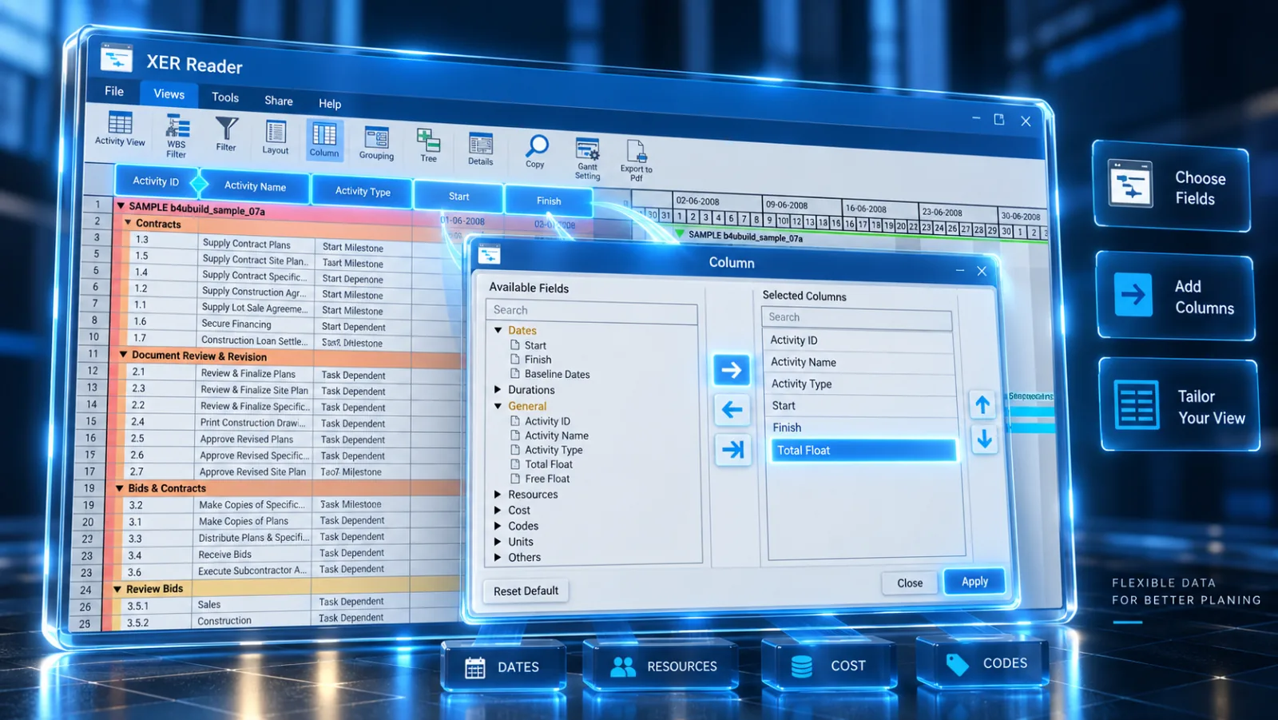Click the Tree view icon
The image size is (1278, 720).
click(x=429, y=141)
